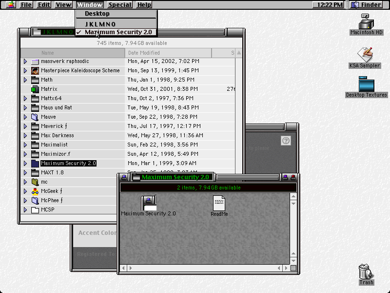Click the masswerk raphsodic folder icon
The image size is (390, 293).
(x=35, y=62)
